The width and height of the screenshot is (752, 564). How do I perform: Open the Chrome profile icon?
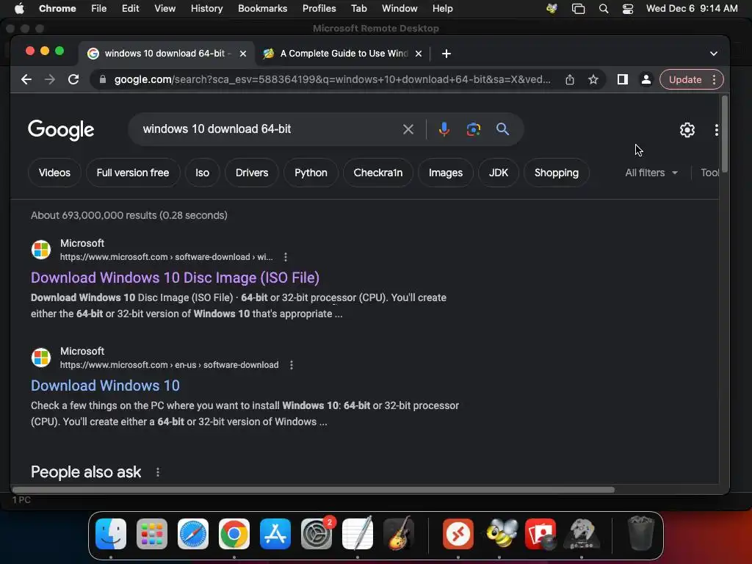pos(646,79)
